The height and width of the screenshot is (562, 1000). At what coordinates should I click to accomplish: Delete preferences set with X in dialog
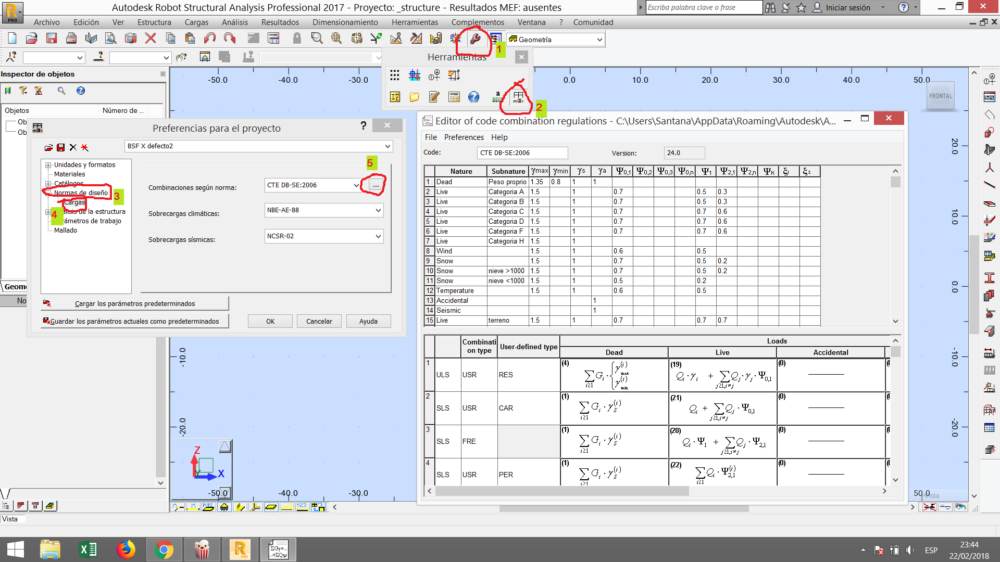(x=73, y=148)
